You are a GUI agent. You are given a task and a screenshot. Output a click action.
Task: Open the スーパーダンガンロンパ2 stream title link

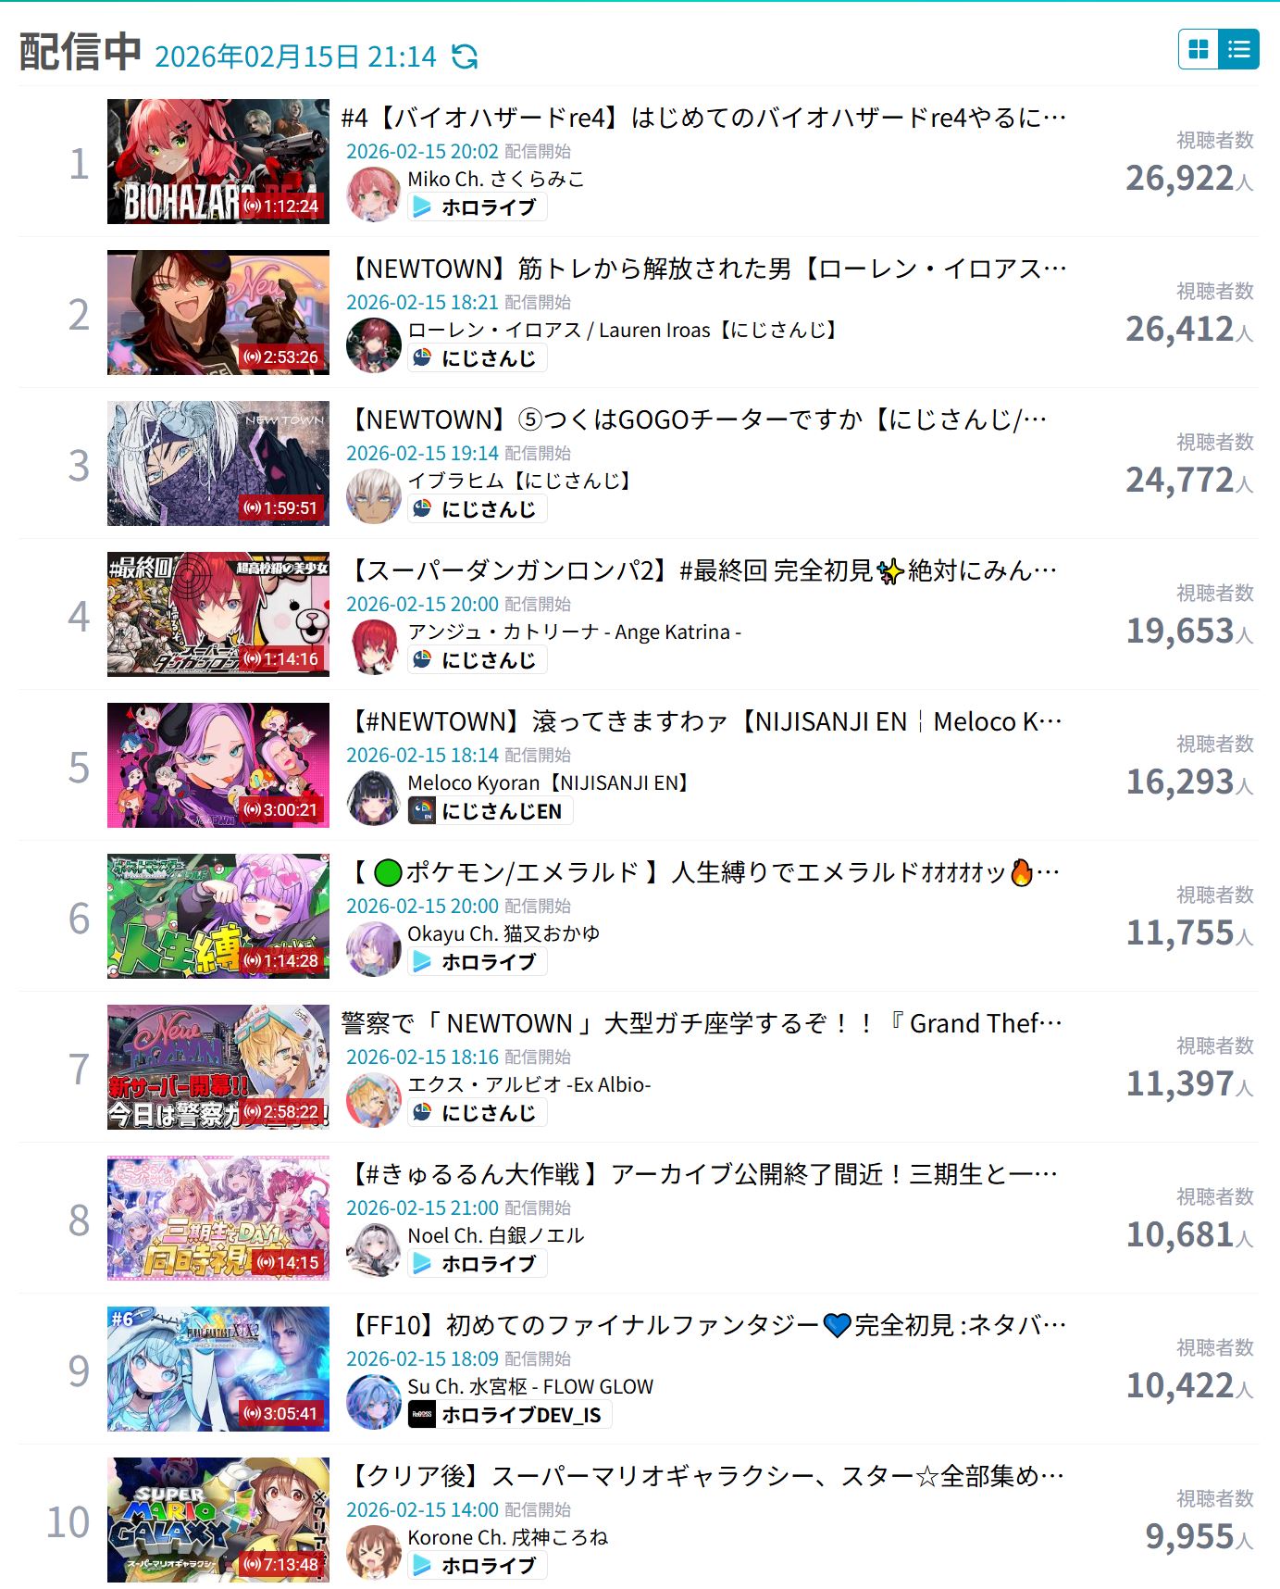click(x=703, y=571)
